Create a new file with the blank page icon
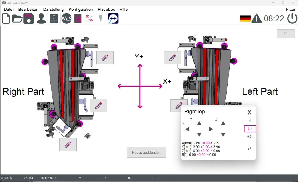Viewport: 298px width, 182px height. (x=6, y=18)
